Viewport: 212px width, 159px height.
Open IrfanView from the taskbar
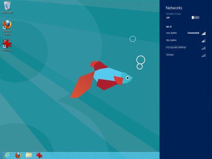pos(39,155)
